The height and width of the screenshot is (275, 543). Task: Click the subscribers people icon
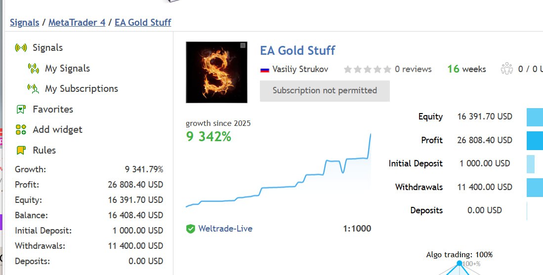507,69
